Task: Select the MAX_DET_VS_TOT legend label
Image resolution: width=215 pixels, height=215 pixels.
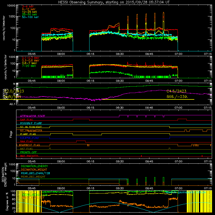Action: point(33,198)
